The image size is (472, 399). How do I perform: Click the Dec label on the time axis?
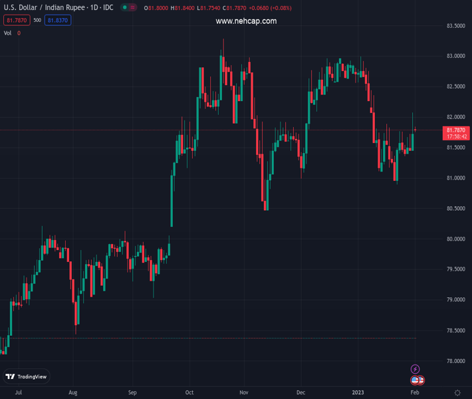pyautogui.click(x=301, y=393)
